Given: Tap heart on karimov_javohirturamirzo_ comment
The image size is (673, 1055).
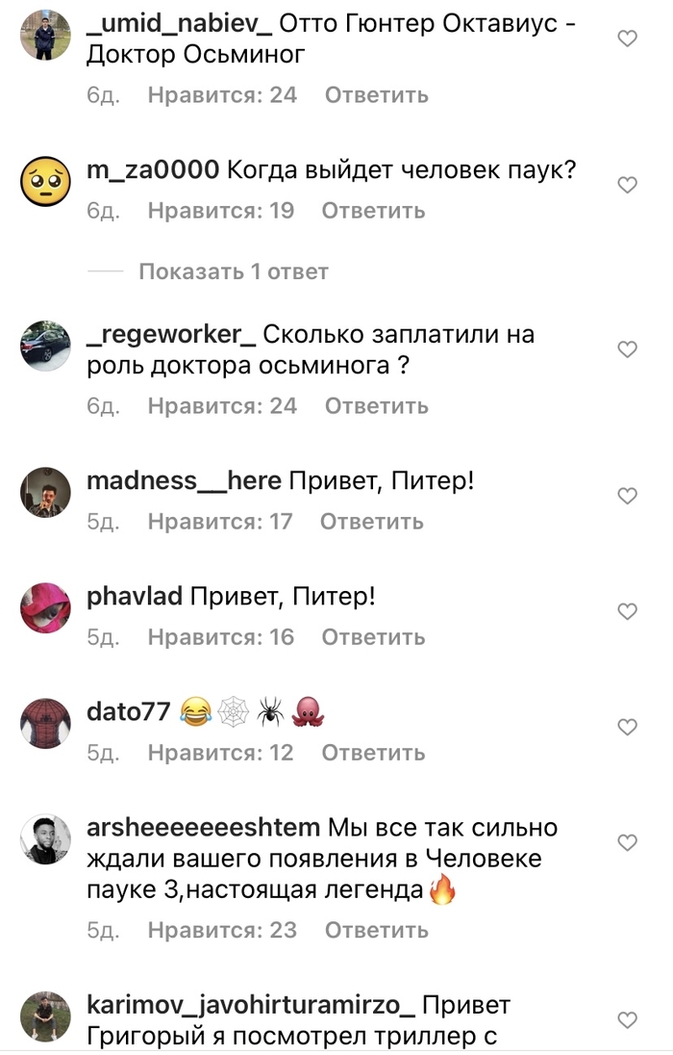Looking at the screenshot, I should click(627, 1020).
